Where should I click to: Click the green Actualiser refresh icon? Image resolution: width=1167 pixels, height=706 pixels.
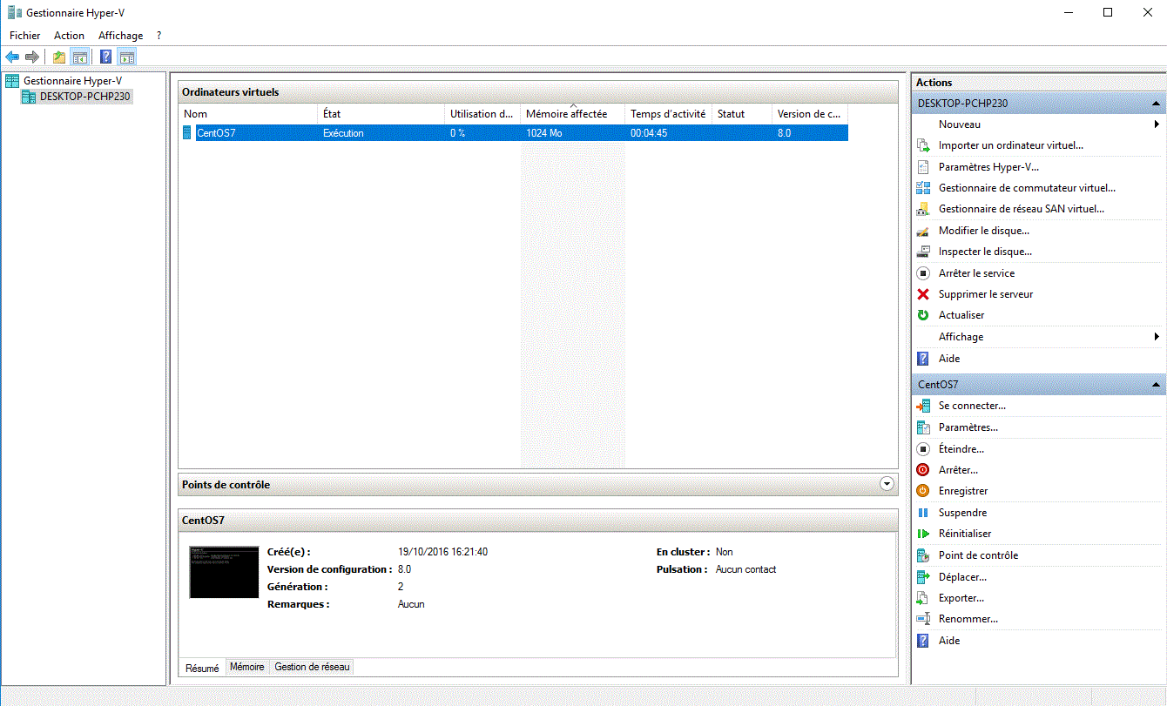click(x=923, y=315)
